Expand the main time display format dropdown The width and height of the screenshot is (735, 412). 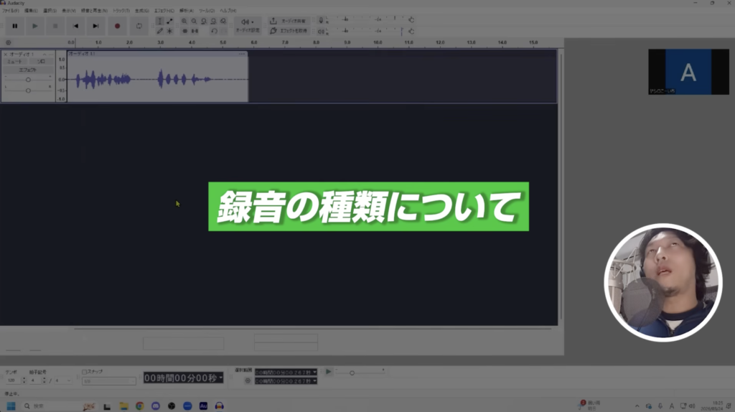[x=221, y=378]
